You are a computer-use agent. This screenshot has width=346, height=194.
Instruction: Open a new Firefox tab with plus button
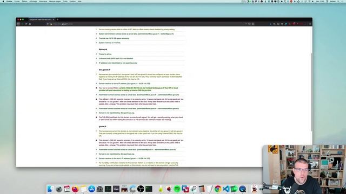coord(58,19)
